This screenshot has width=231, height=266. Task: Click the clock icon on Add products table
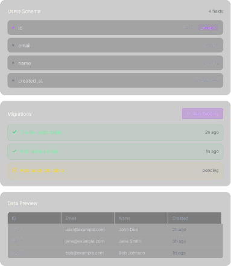tap(14, 170)
